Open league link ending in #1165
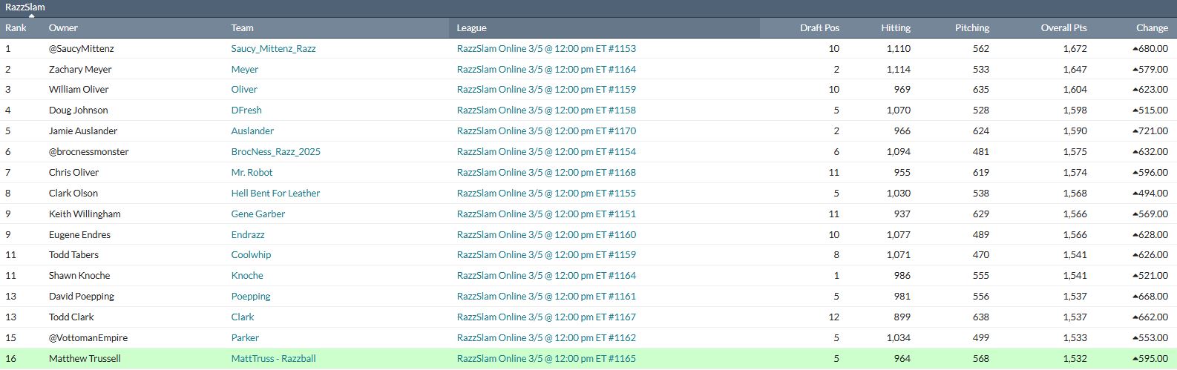Viewport: 1177px width, 370px height. [546, 358]
